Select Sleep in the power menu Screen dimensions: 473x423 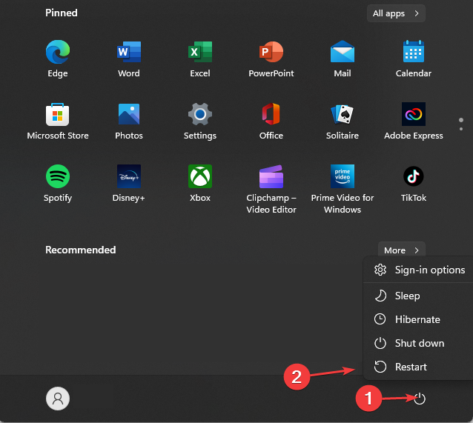pos(420,296)
